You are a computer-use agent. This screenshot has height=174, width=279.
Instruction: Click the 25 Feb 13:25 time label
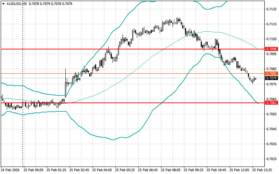(x=262, y=170)
